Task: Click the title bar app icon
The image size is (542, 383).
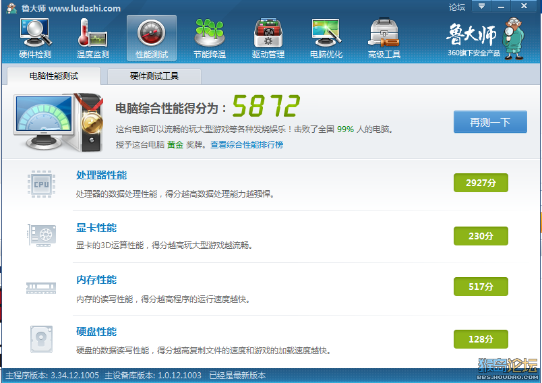Action: 11,7
